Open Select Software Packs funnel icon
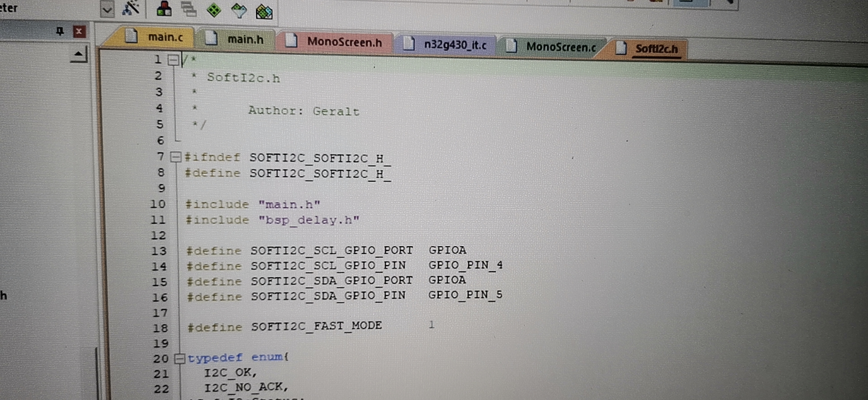868x400 pixels. tap(239, 10)
